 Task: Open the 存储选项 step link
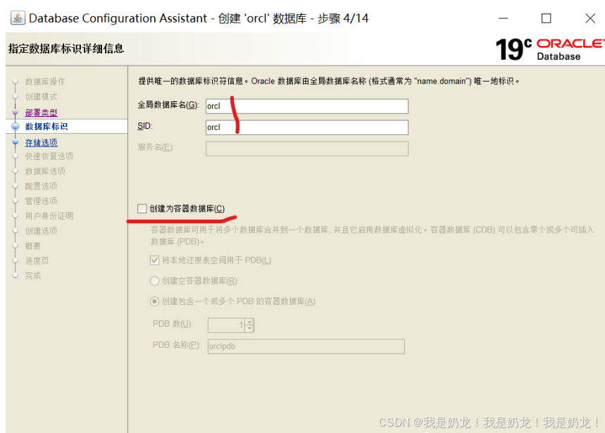(x=42, y=143)
